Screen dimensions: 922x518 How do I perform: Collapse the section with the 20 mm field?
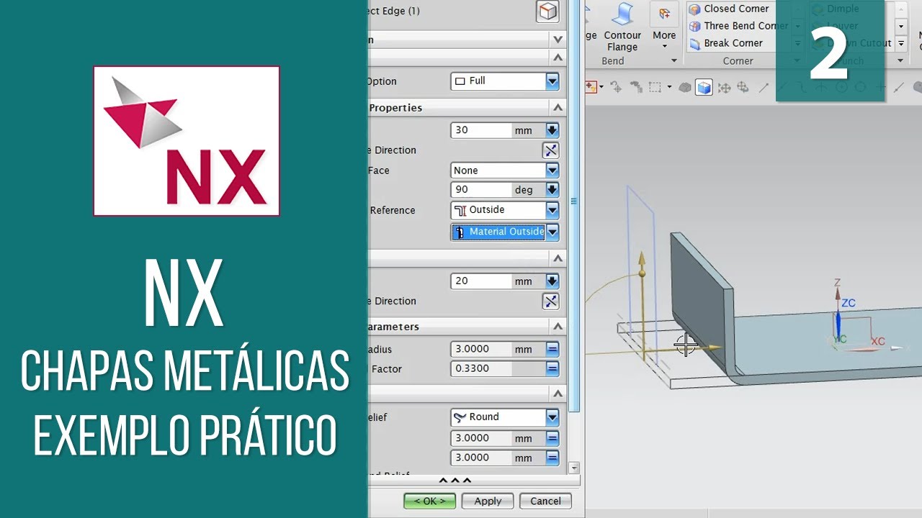[558, 258]
